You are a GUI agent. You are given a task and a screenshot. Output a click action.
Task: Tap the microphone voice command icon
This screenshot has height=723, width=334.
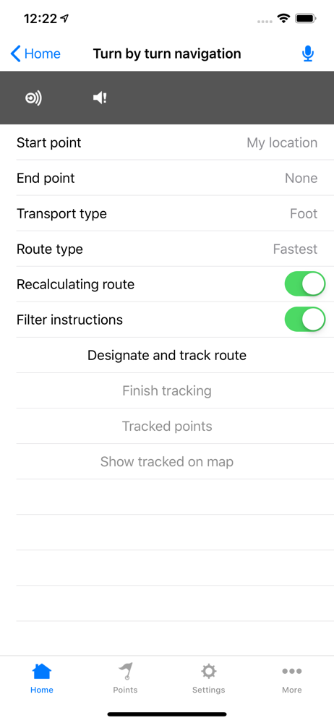(x=308, y=54)
